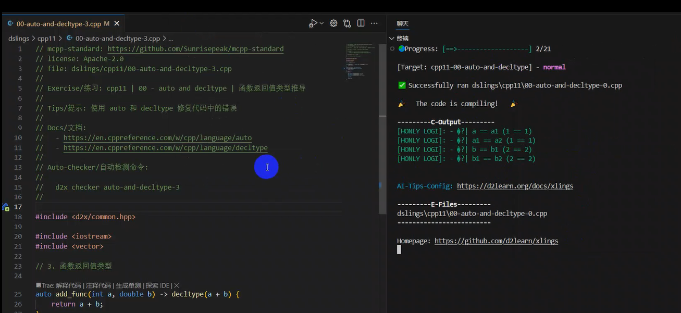This screenshot has height=313, width=681.
Task: Select the 00-auto-and-decltype-3.cpp editor tab
Action: click(63, 24)
